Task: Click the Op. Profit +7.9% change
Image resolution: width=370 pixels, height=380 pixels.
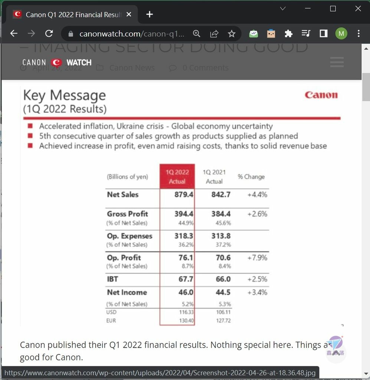Action: [257, 258]
